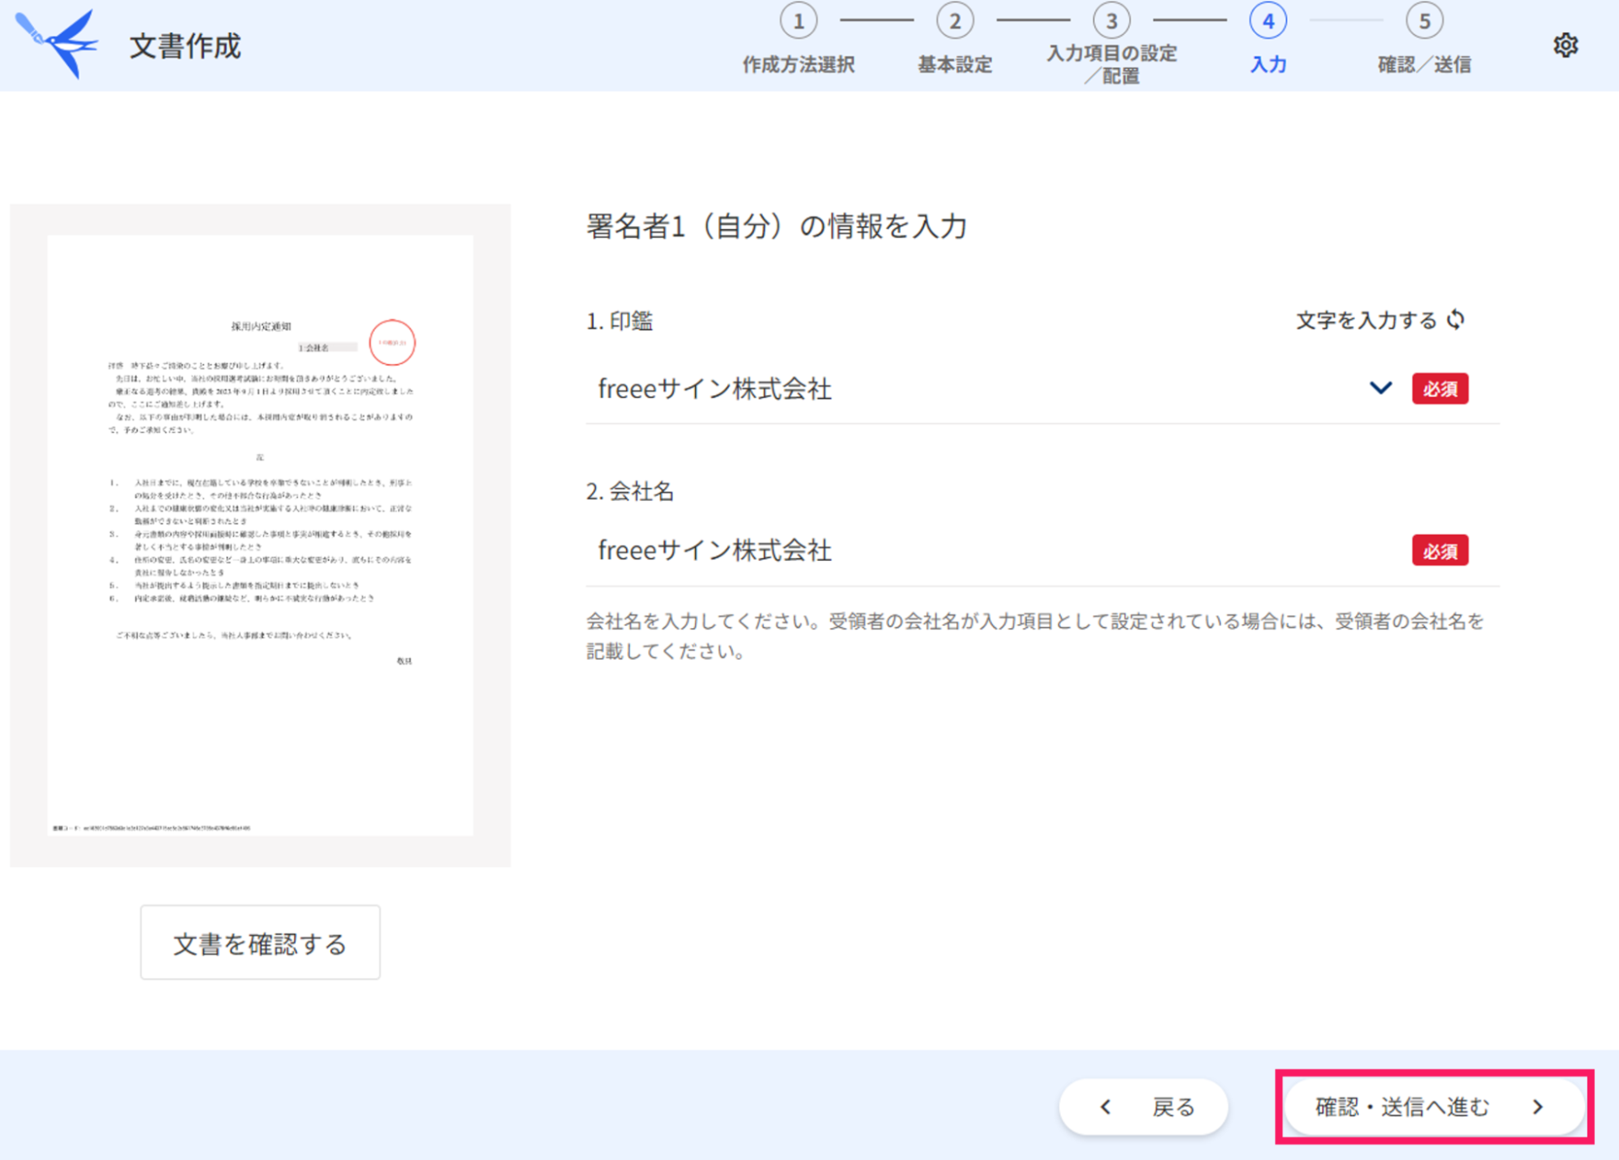Viewport: 1619px width, 1160px height.
Task: Click the red seal stamp in preview
Action: click(x=392, y=342)
